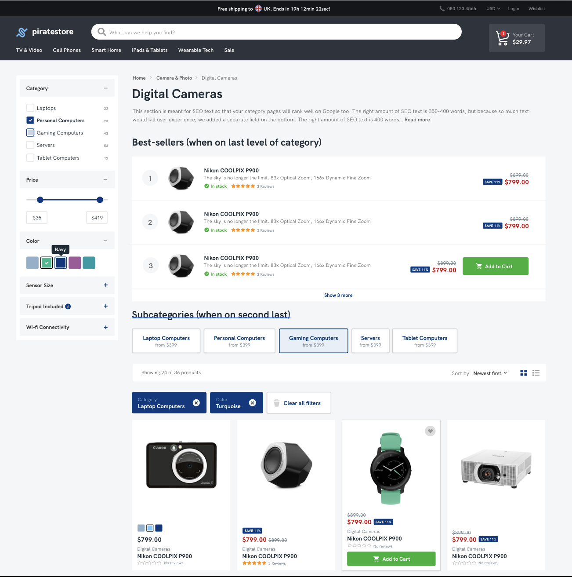Click star rating of first best-seller
The image size is (572, 577).
[243, 186]
